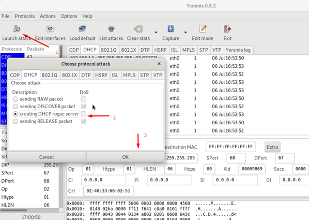The width and height of the screenshot is (309, 220).
Task: Click the Extra button
Action: (272, 147)
